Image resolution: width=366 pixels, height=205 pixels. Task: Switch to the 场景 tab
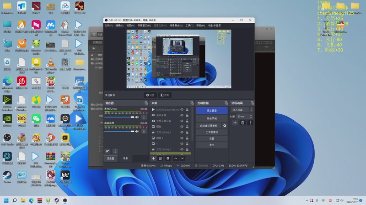(x=125, y=158)
